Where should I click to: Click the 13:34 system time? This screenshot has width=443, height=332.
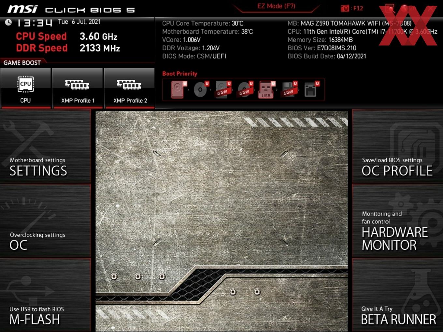tap(35, 23)
